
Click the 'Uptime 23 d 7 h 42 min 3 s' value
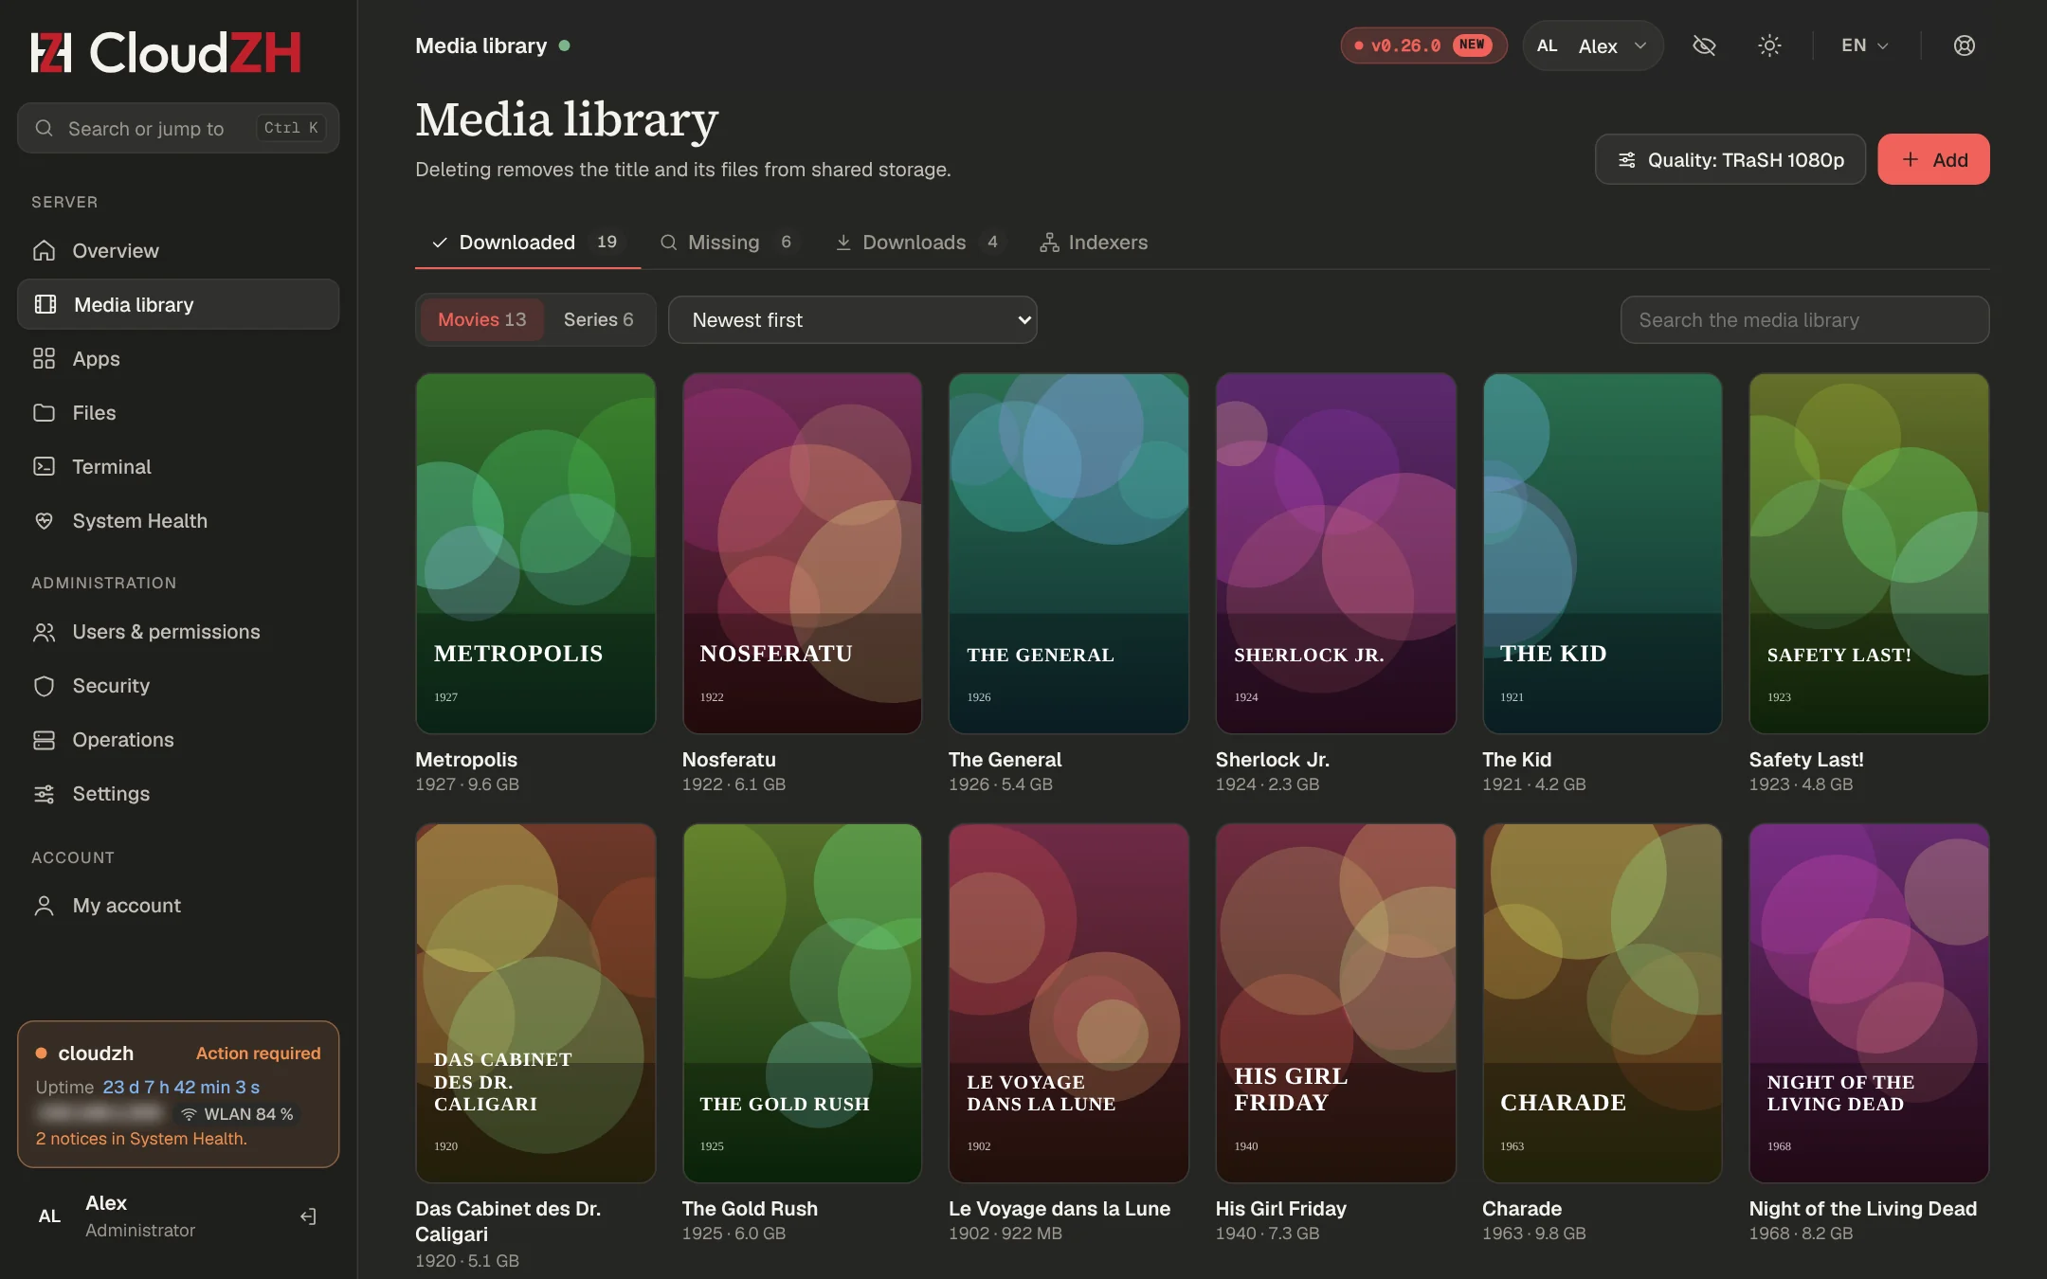147,1087
